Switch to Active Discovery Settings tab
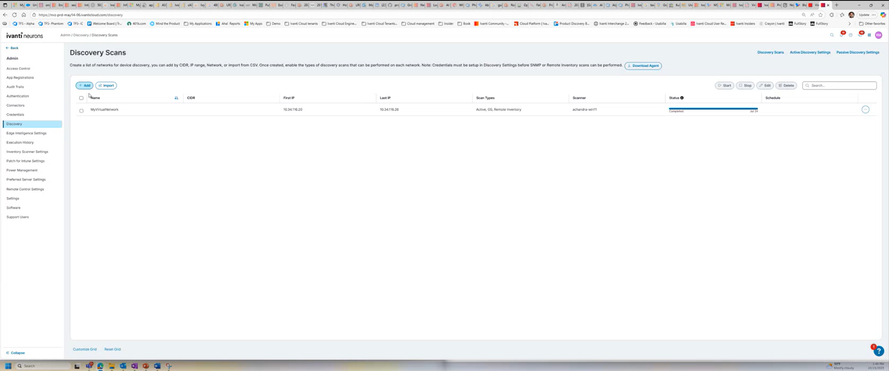The image size is (889, 371). pos(810,52)
